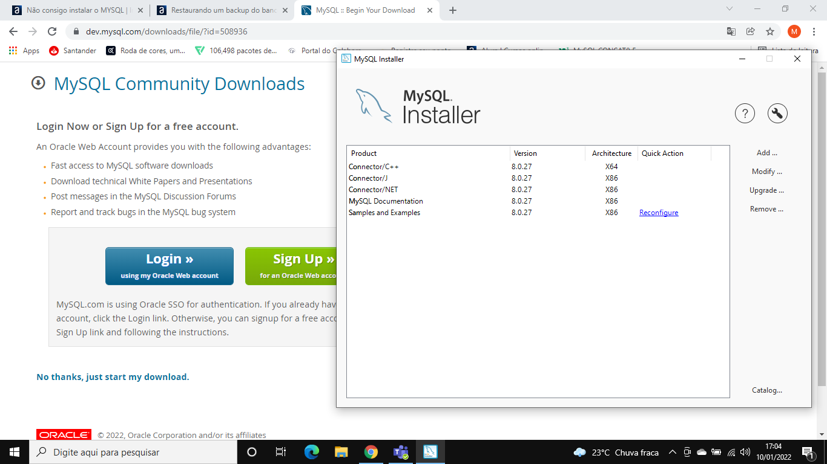Screen dimensions: 827x464
Task: Open the Santander bookmark
Action: point(73,51)
